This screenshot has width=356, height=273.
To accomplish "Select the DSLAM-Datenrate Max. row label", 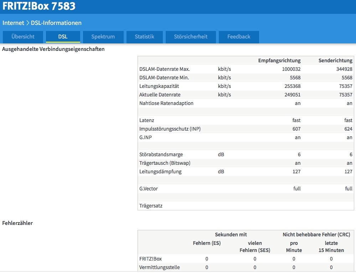I will 165,69.
